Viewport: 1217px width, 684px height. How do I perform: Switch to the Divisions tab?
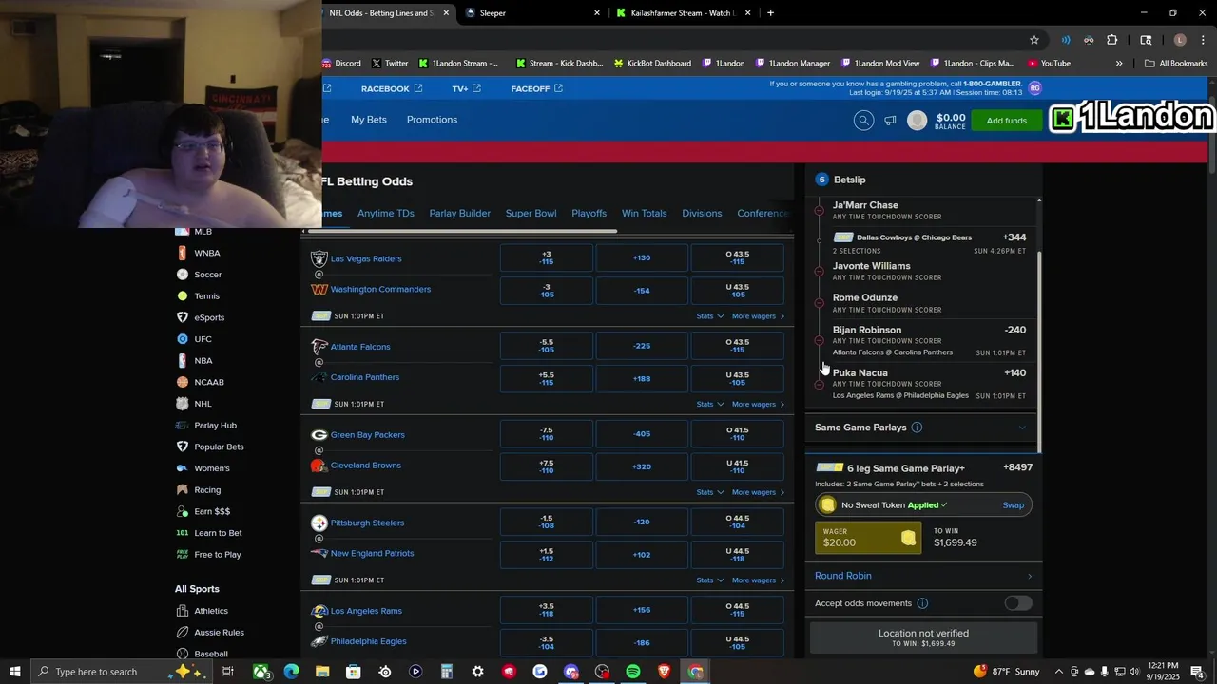[702, 214]
